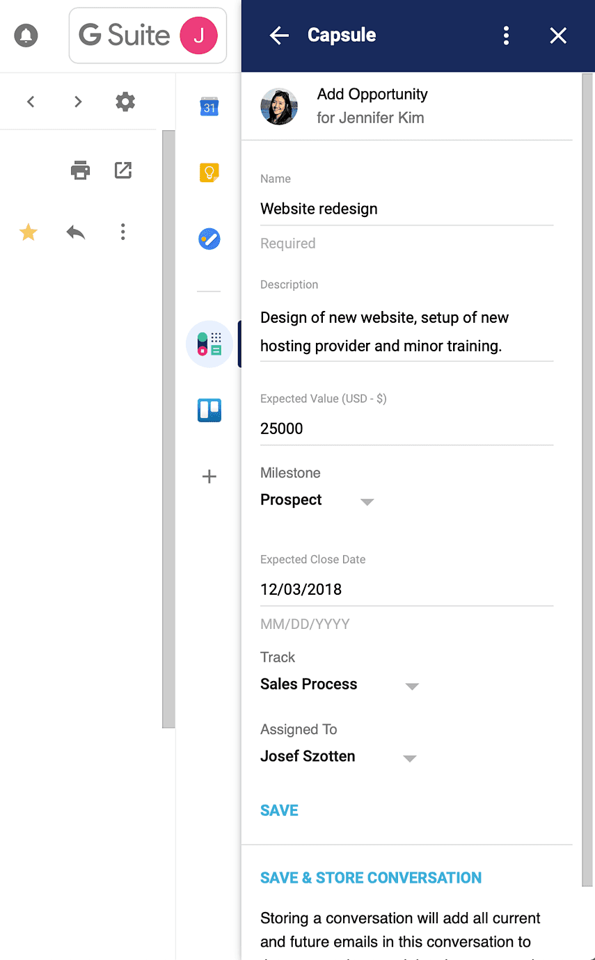Image resolution: width=595 pixels, height=960 pixels.
Task: Click the SAVE button
Action: point(279,810)
